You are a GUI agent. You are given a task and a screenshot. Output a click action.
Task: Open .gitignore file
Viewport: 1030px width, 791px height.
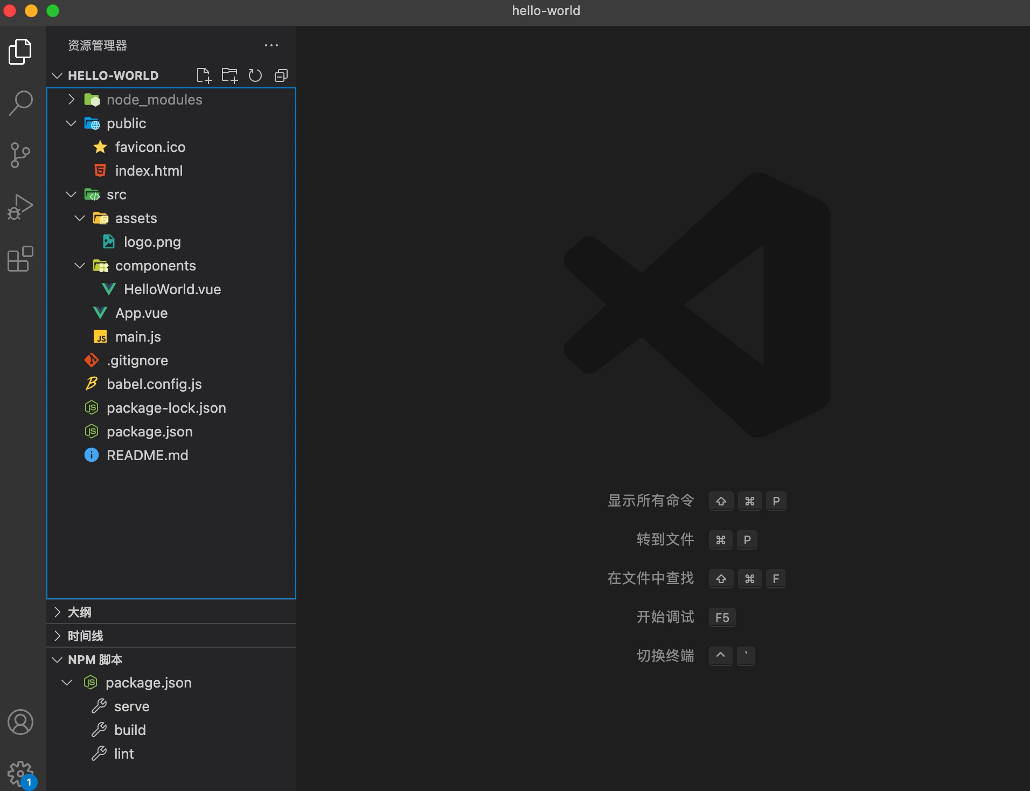[137, 360]
